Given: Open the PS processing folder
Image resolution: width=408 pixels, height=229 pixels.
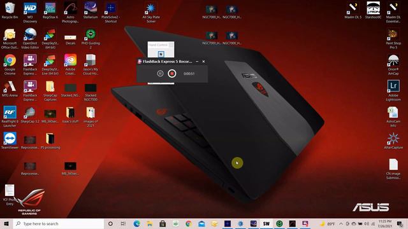Looking at the screenshot, I should click(50, 141).
